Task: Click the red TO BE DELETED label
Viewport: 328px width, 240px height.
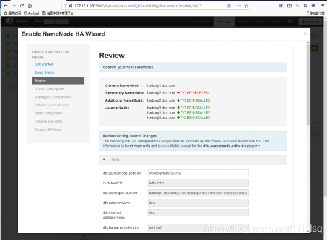Action: 195,93
